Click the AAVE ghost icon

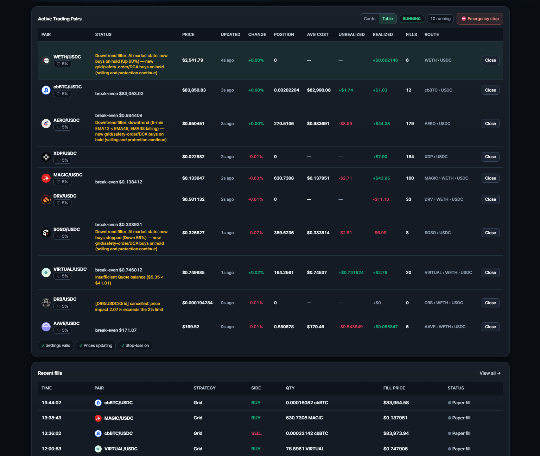click(x=46, y=327)
